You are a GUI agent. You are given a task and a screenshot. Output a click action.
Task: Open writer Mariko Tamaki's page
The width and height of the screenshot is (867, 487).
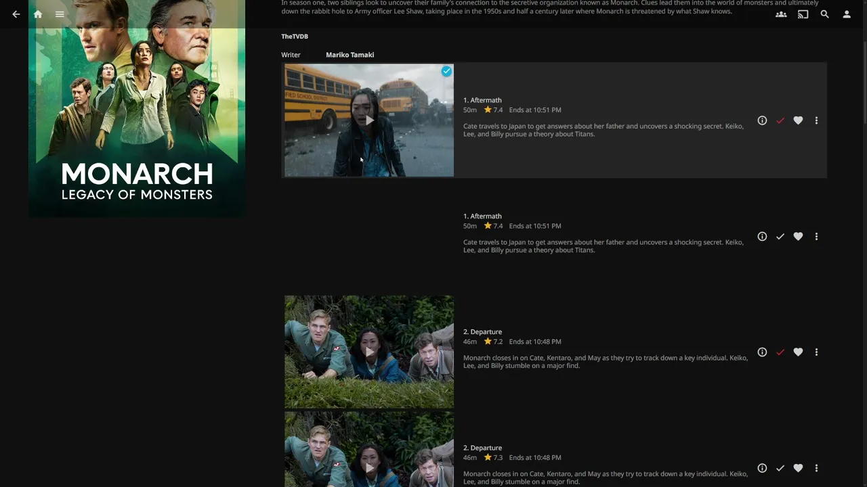point(350,55)
